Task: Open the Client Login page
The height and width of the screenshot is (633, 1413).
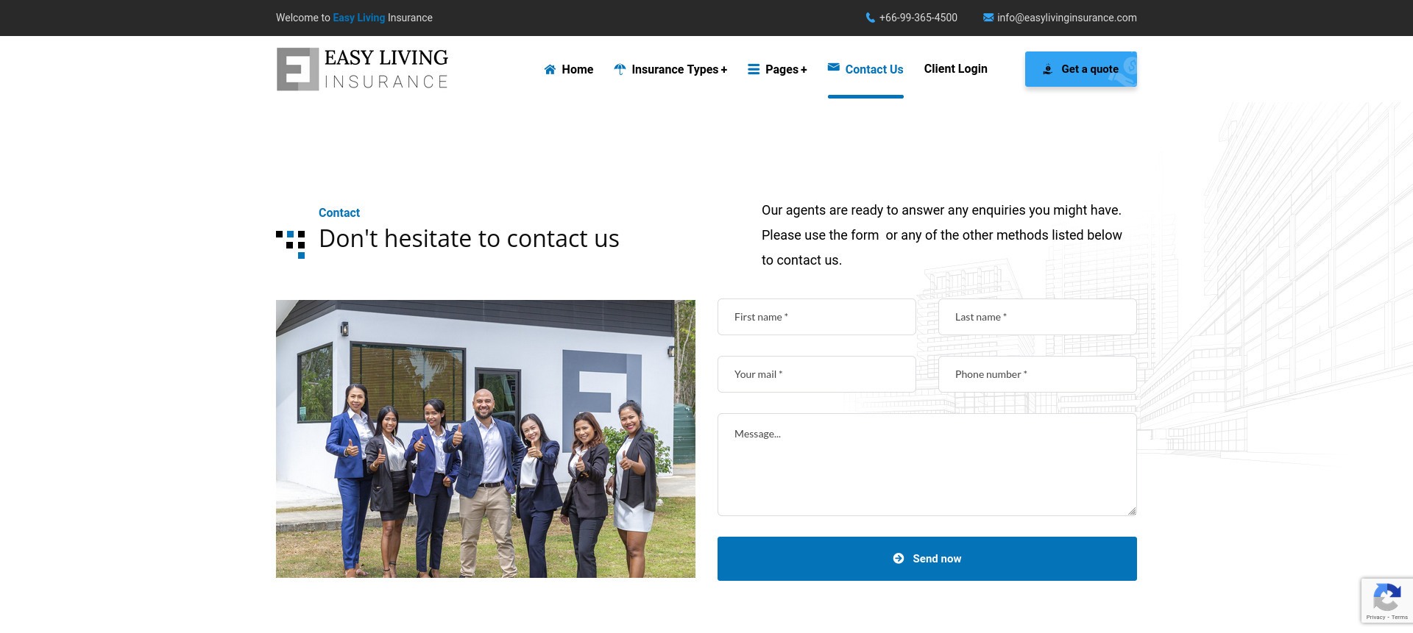Action: 955,68
